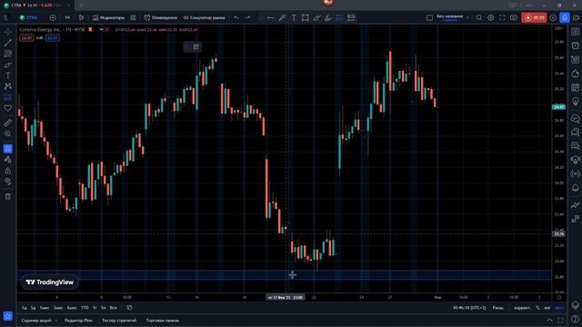Open go-to-date calendar icon

pyautogui.click(x=129, y=308)
